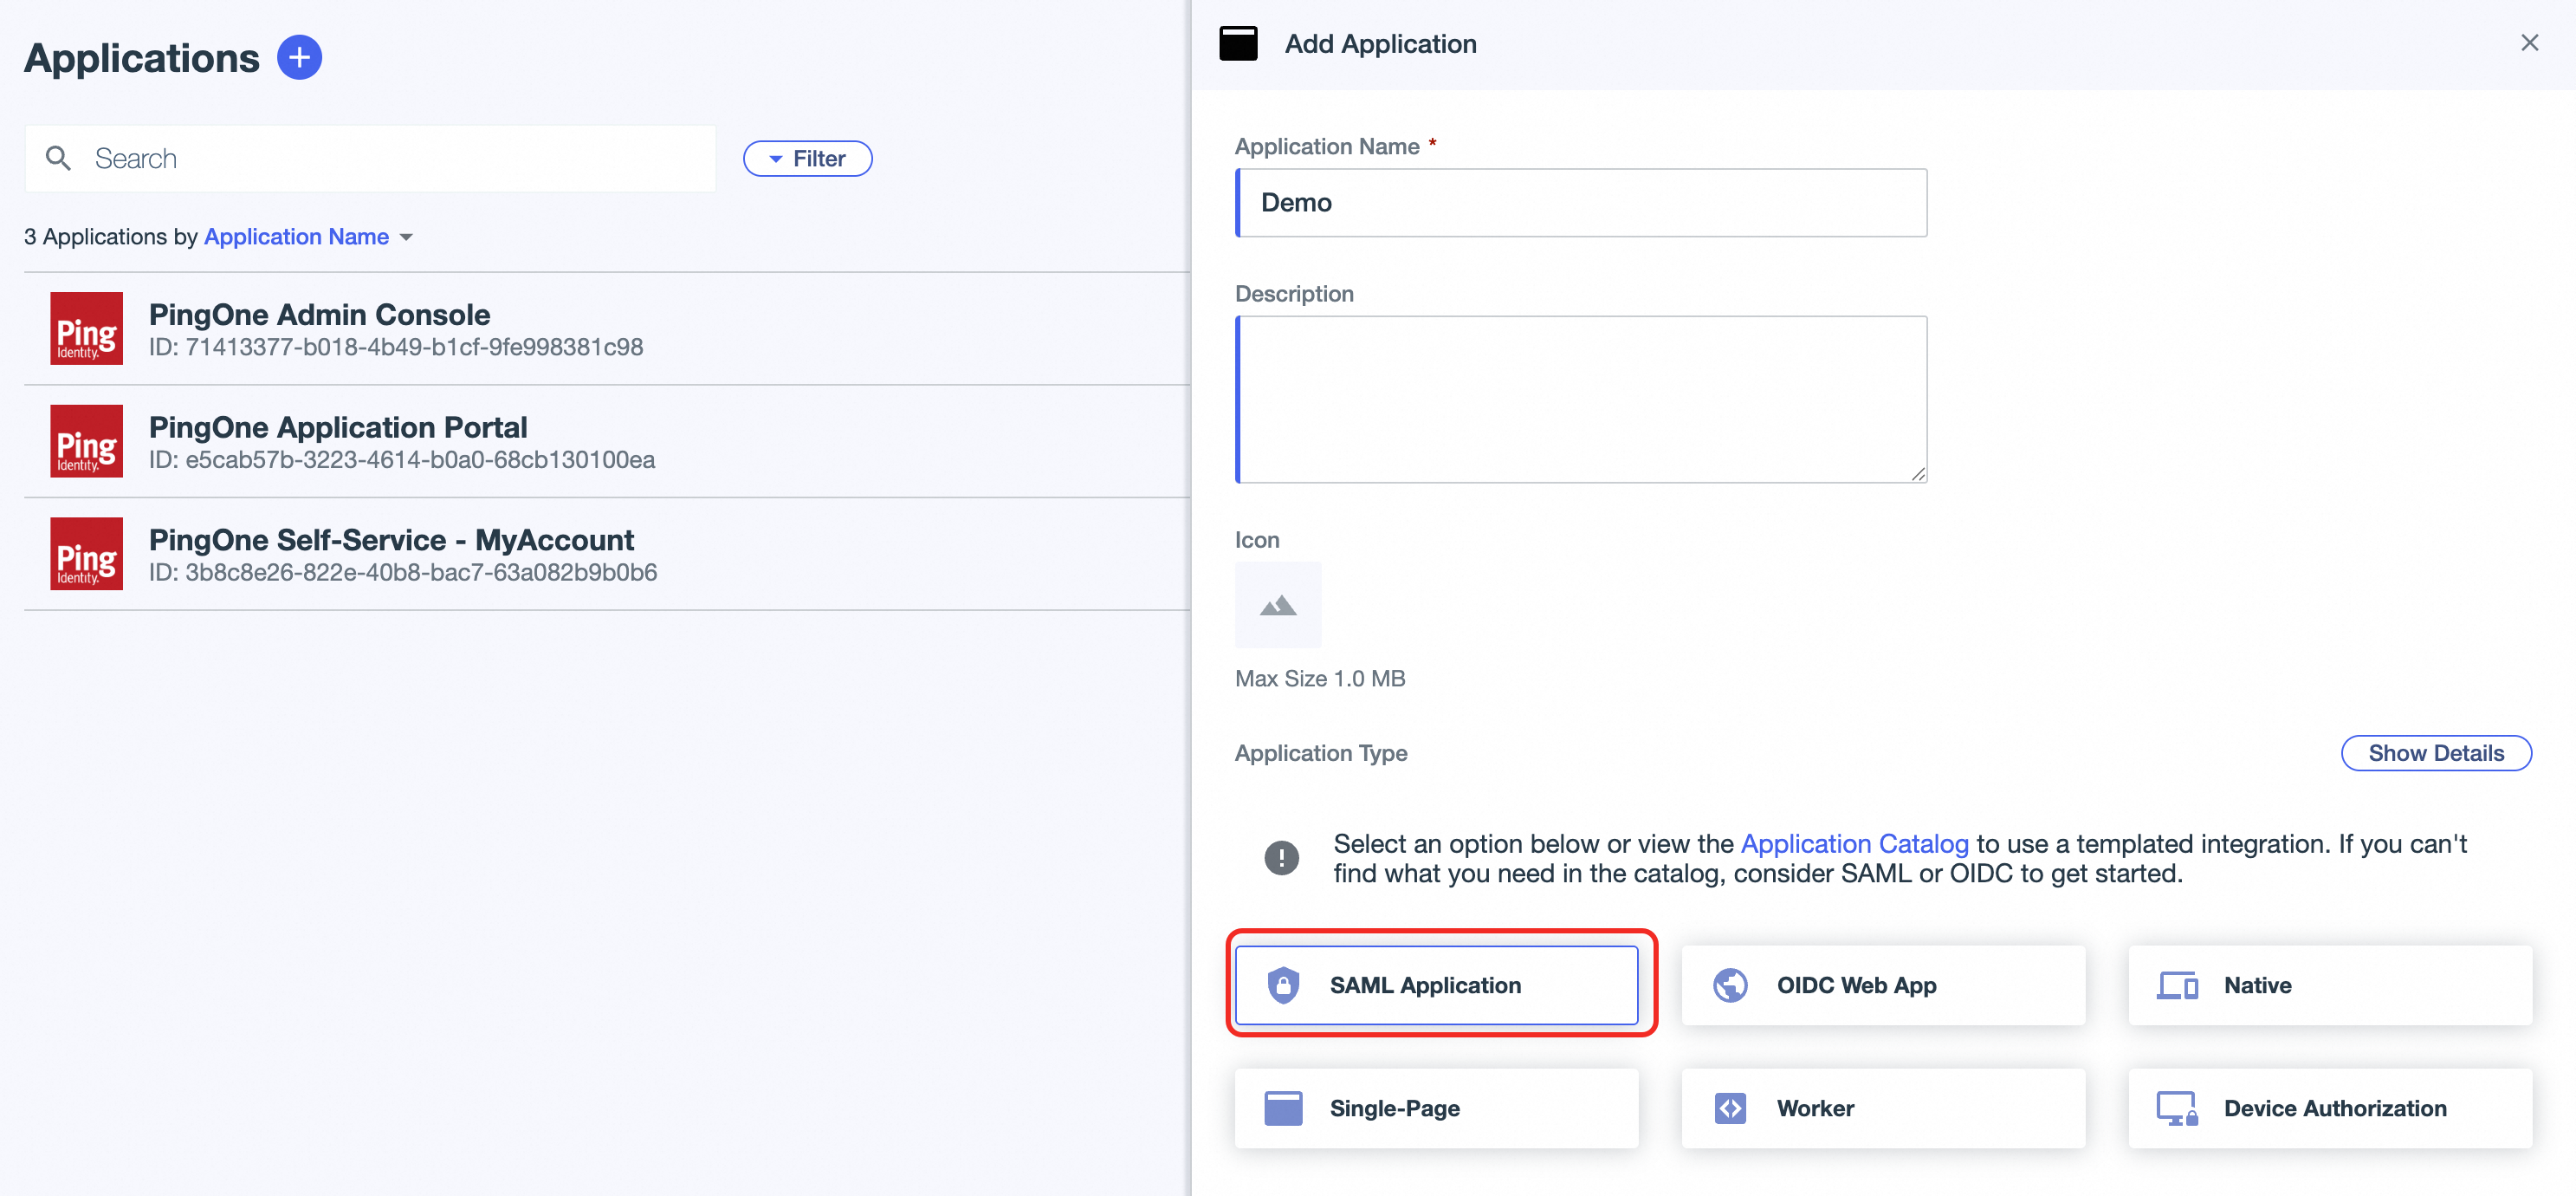Pick the Native application type
Screen dimensions: 2576x1196
(2330, 985)
